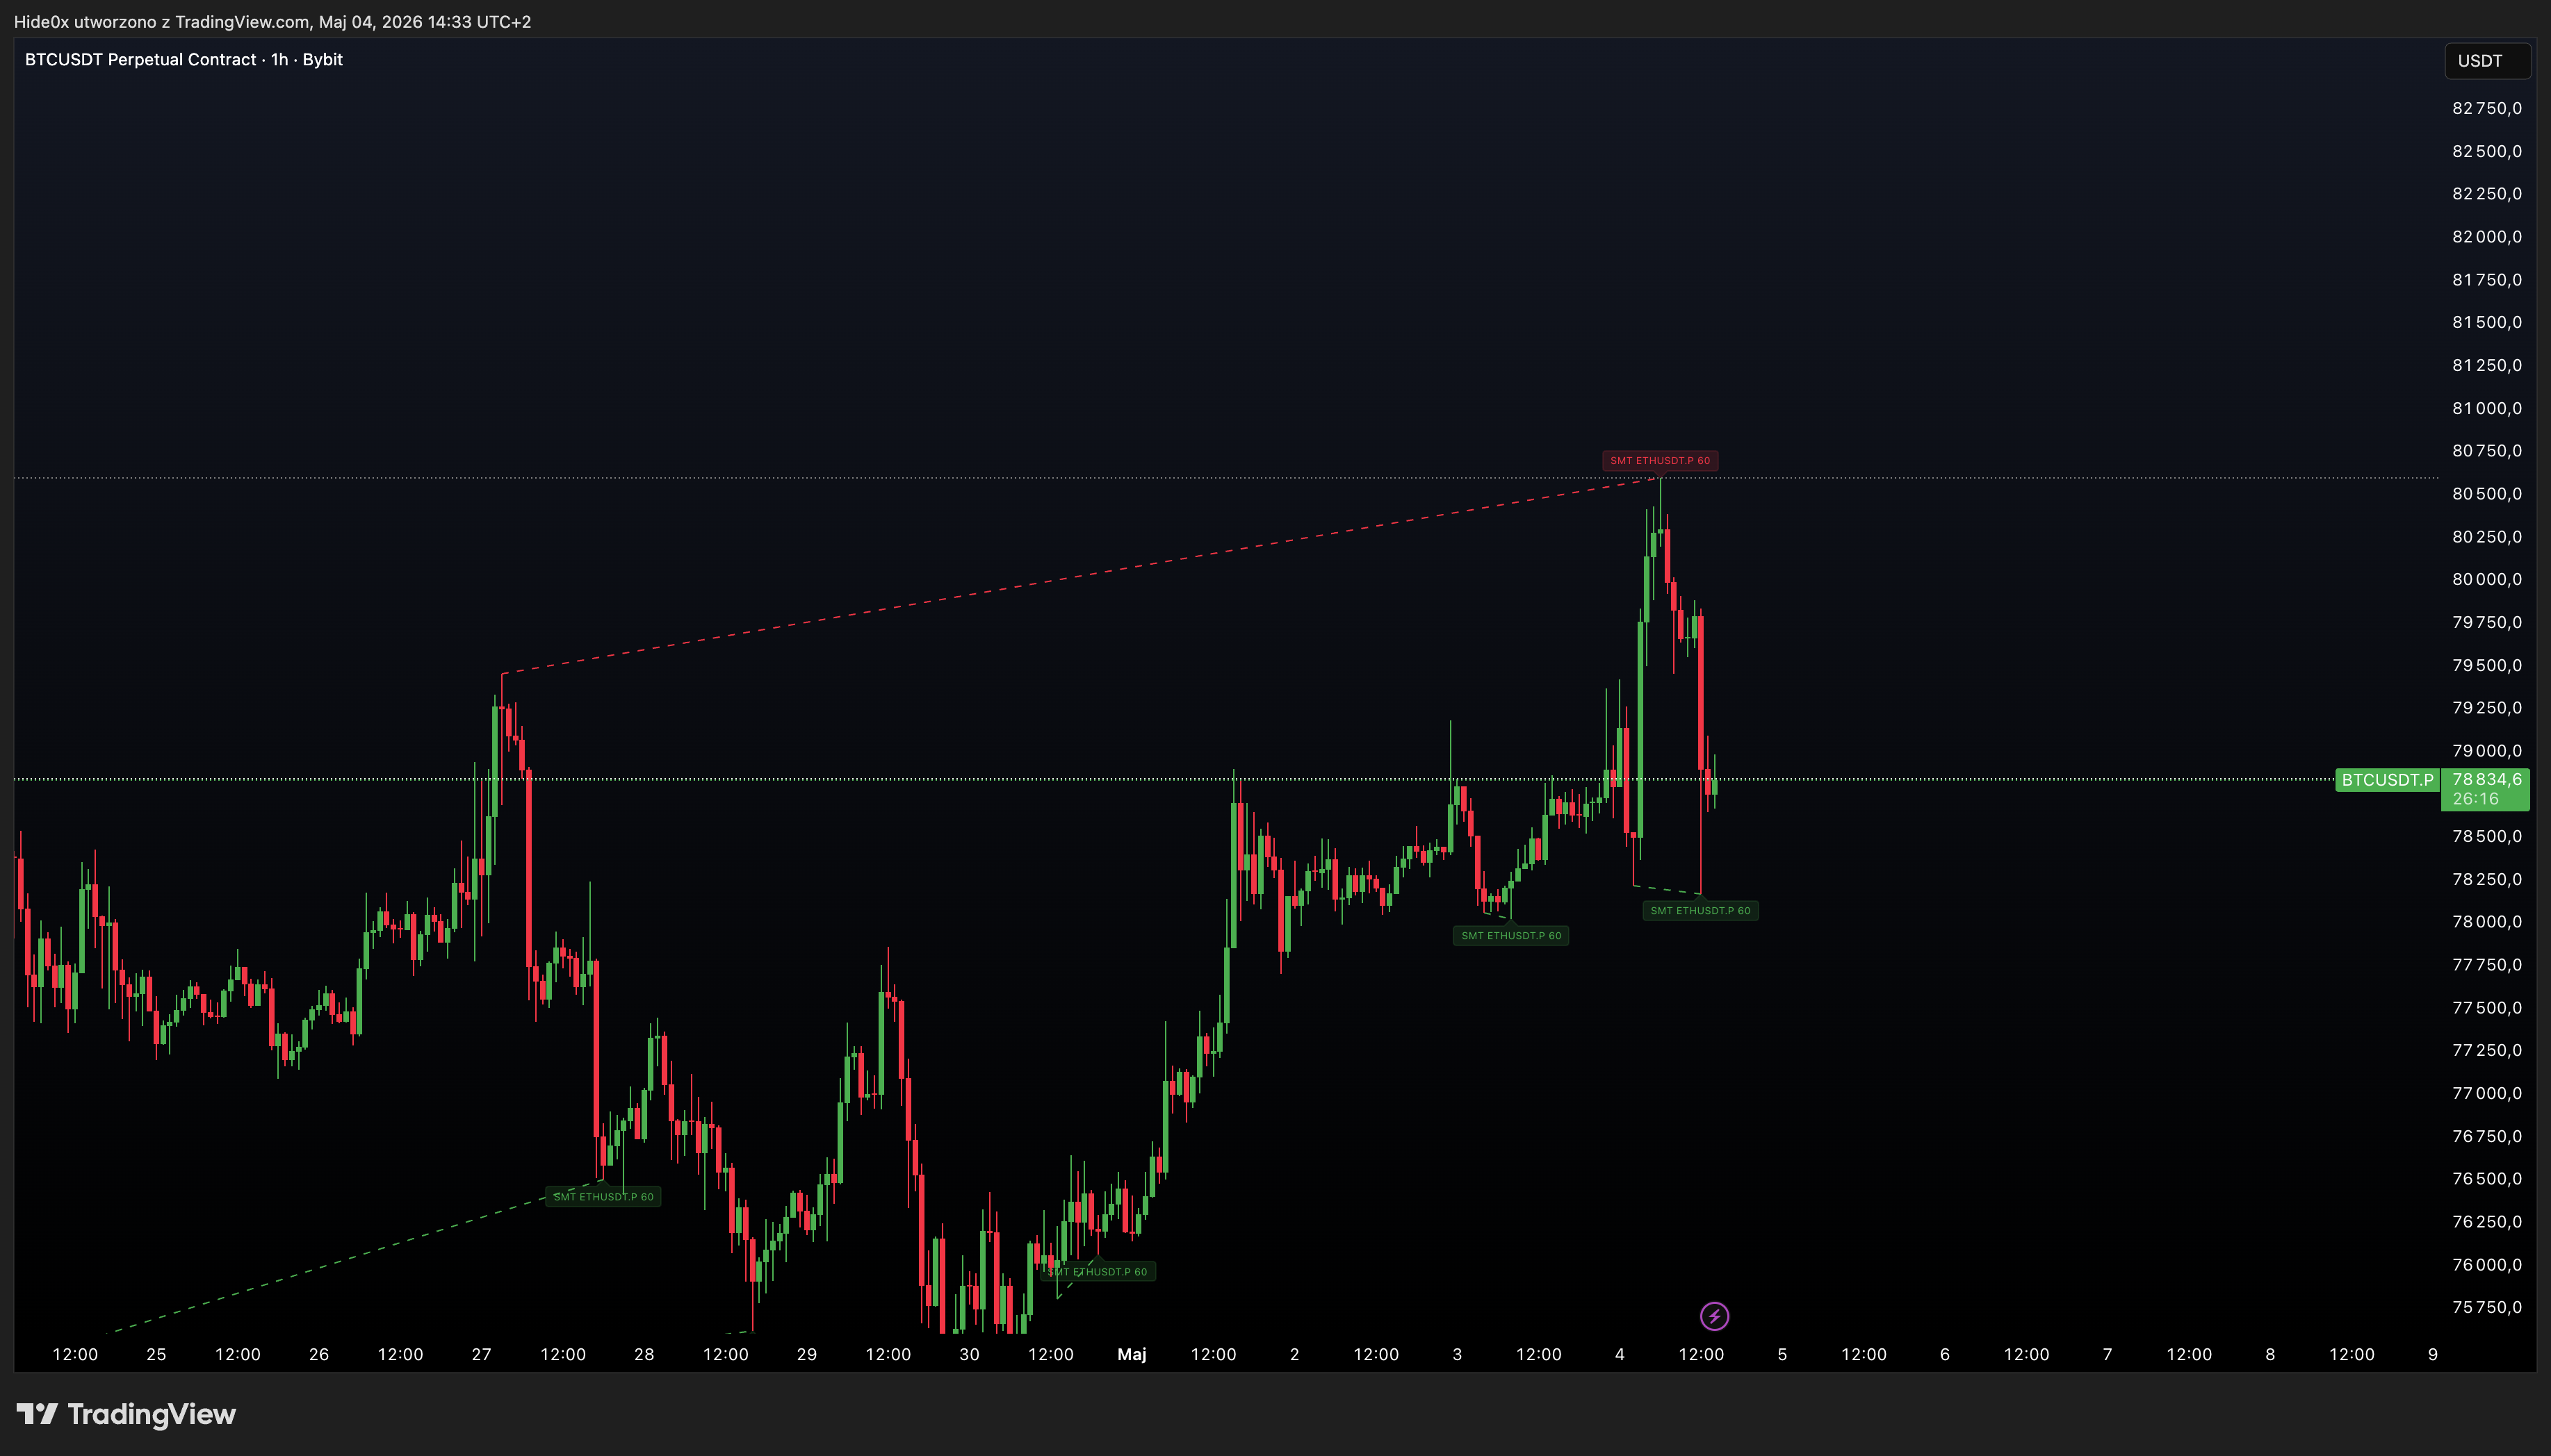Click the SMT ETHUSDT.P 60 label near day 28
The image size is (2551, 1456).
[603, 1197]
